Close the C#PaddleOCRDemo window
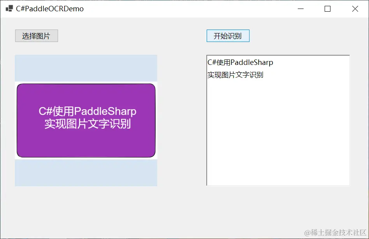Image resolution: width=369 pixels, height=239 pixels. pyautogui.click(x=355, y=9)
